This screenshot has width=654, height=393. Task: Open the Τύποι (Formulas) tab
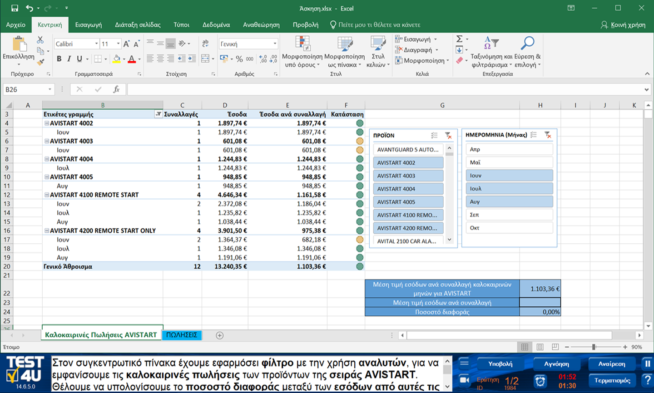(181, 25)
